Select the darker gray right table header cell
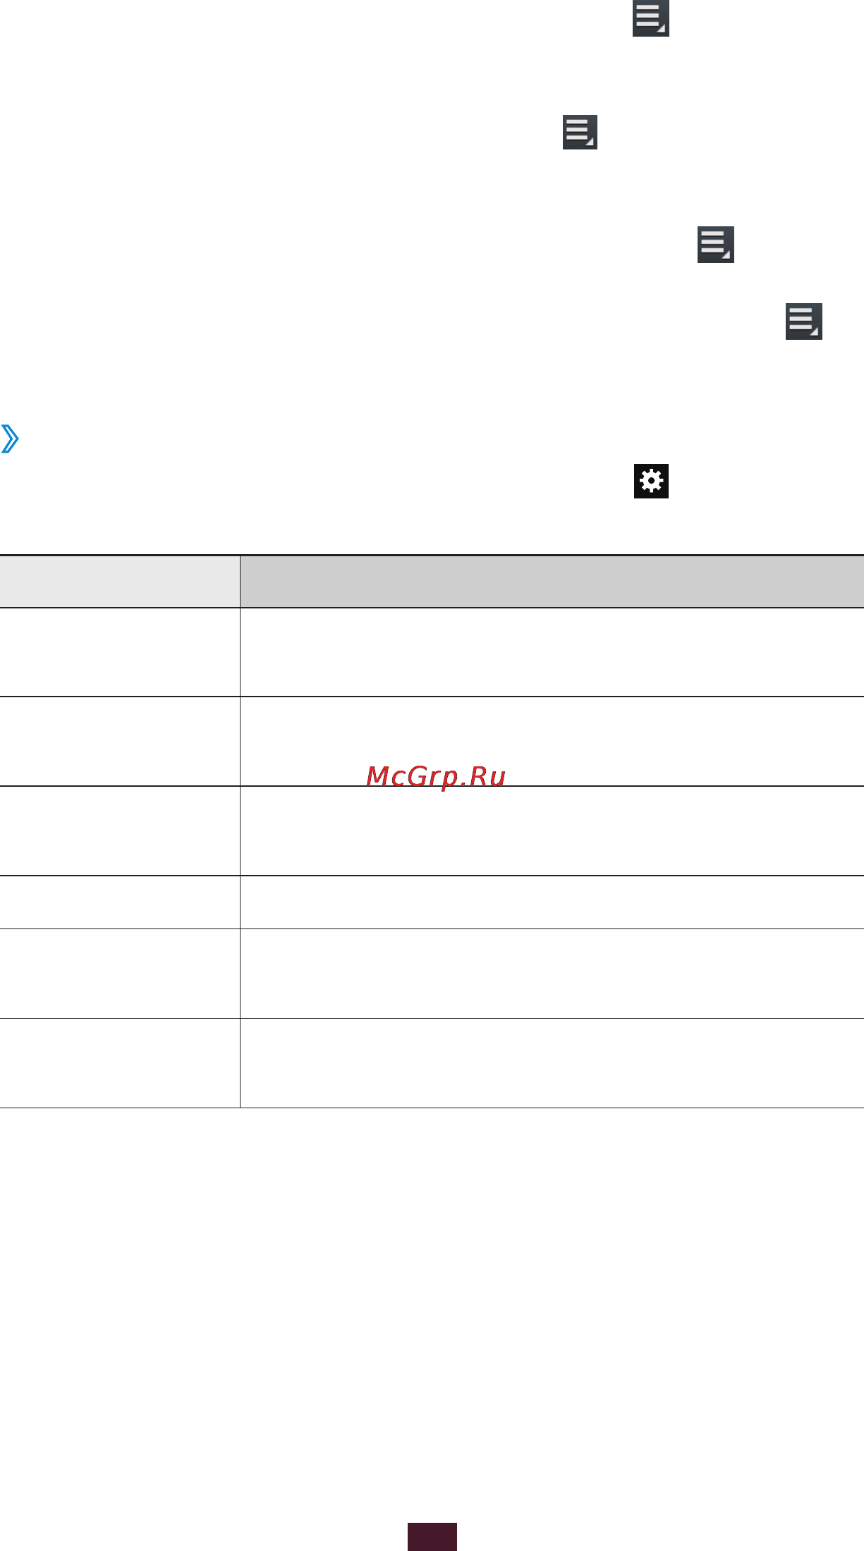The width and height of the screenshot is (864, 1551). point(552,582)
